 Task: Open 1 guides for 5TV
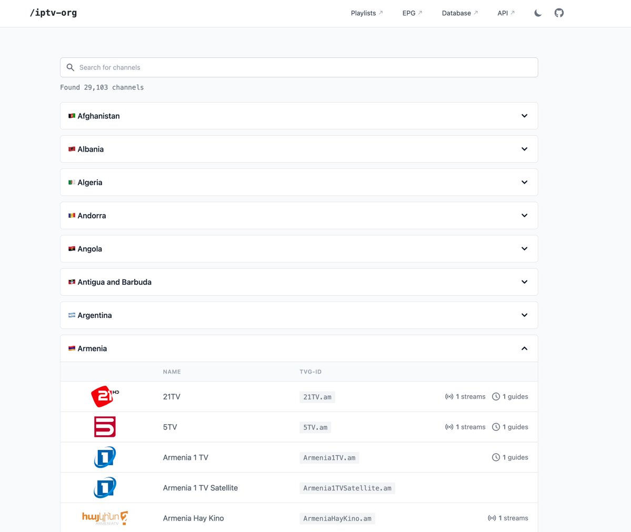pyautogui.click(x=510, y=427)
